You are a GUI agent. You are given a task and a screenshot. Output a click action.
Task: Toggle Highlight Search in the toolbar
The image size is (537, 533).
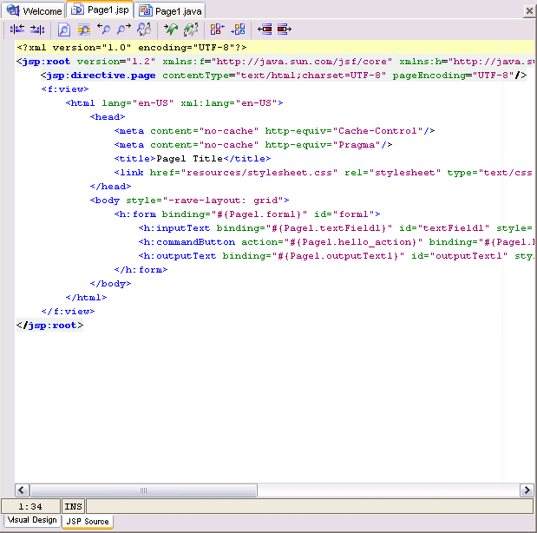tap(84, 30)
